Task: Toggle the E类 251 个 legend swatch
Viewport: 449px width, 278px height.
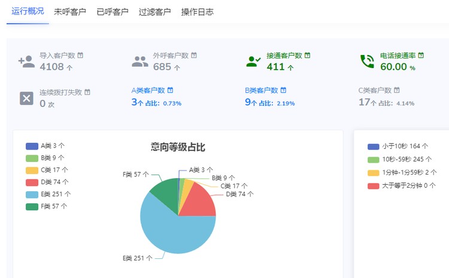Action: [x=32, y=195]
